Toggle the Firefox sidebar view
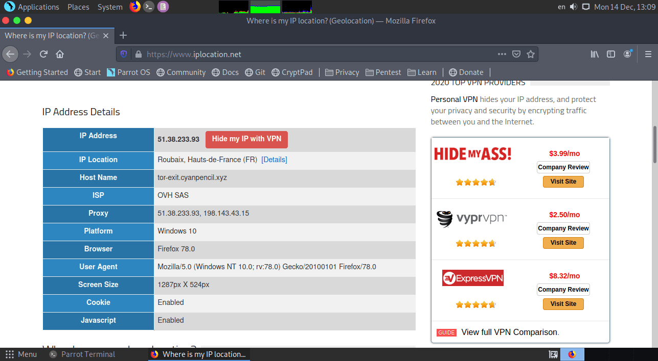This screenshot has height=361, width=658. (x=611, y=54)
